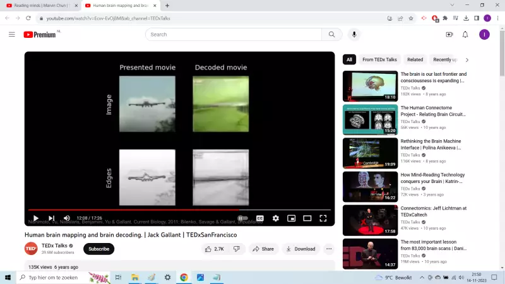Viewport: 505px width, 284px height.
Task: Enter fullscreen mode in the video player
Action: pos(323,218)
